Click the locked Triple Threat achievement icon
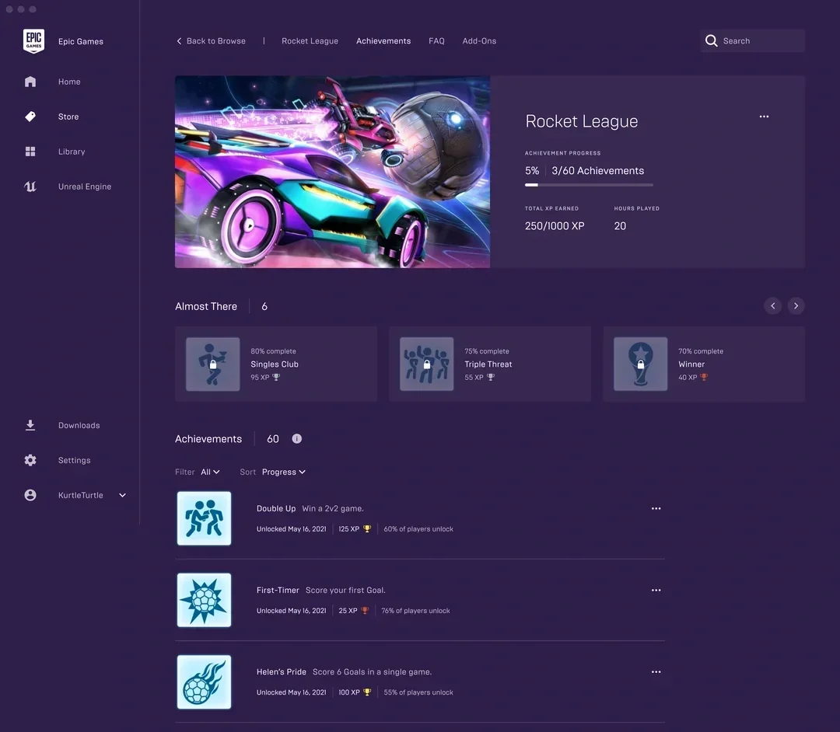The height and width of the screenshot is (732, 840). click(x=426, y=364)
